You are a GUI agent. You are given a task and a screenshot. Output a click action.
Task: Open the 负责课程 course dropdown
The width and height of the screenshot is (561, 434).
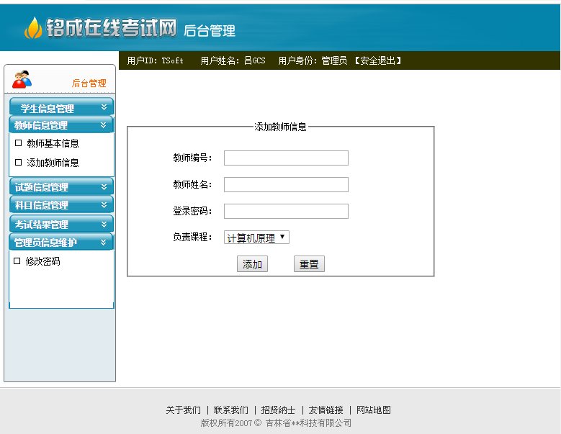point(256,238)
